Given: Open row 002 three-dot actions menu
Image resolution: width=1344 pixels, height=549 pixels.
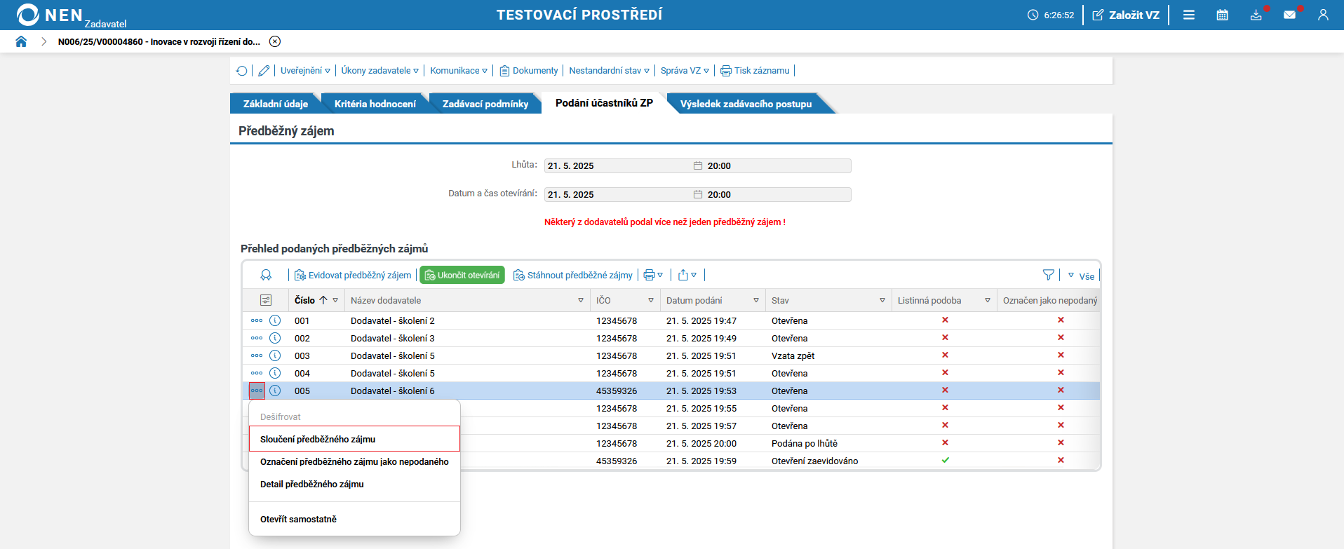Looking at the screenshot, I should 257,338.
